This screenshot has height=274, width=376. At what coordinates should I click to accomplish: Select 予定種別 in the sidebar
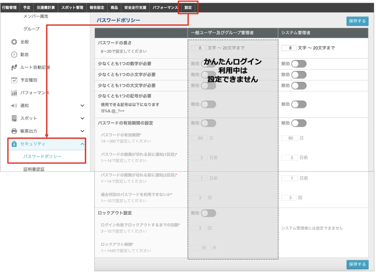coord(29,80)
